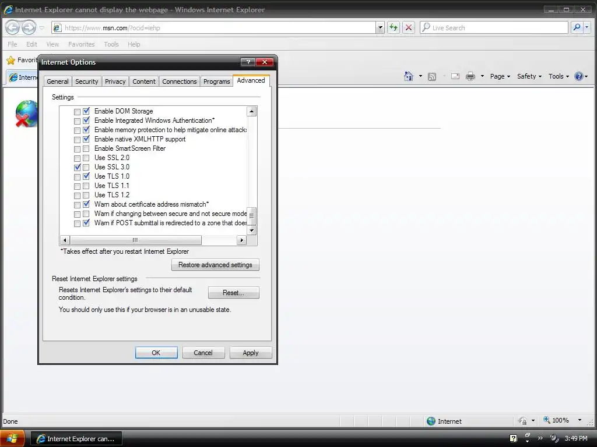Click the settings list scroll down arrow
The width and height of the screenshot is (597, 447).
(x=251, y=230)
